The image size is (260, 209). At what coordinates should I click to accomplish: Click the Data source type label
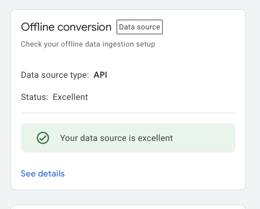tap(55, 75)
